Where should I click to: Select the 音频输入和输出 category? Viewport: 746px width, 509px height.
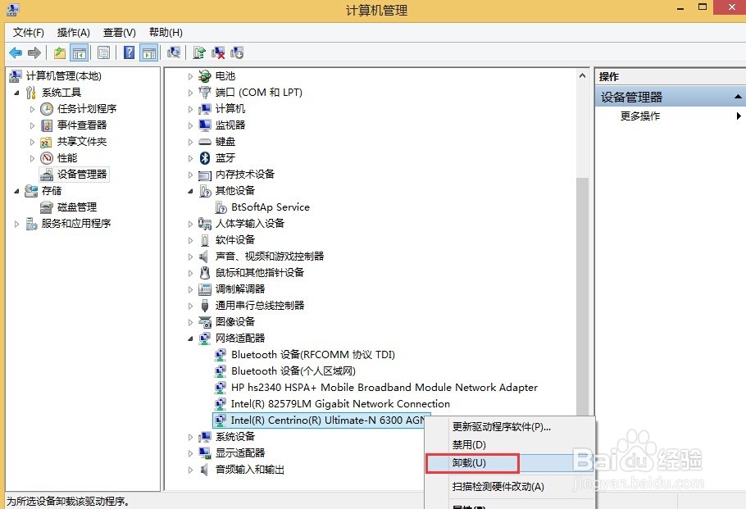250,470
